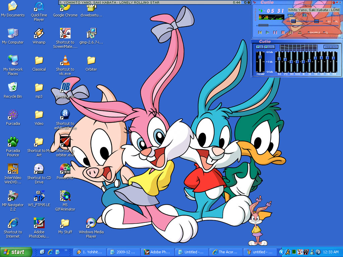Open the Shortcut to CD Drive icon
The height and width of the screenshot is (257, 343).
39,174
